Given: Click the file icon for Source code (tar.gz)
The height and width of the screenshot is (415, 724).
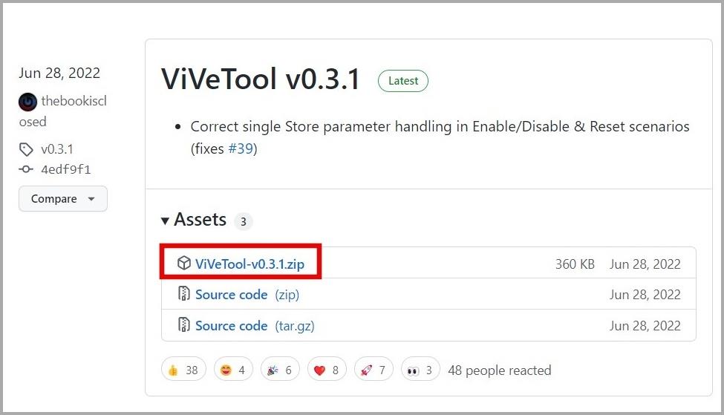Looking at the screenshot, I should click(183, 324).
